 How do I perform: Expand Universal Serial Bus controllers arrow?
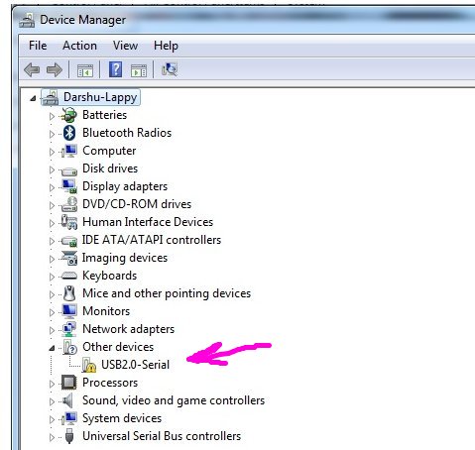(52, 437)
